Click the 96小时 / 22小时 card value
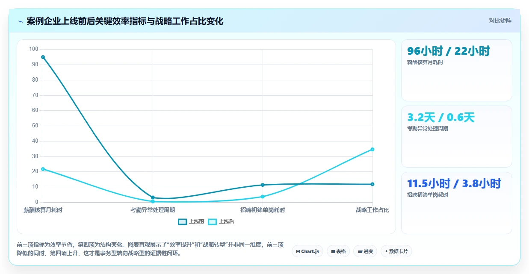The image size is (529, 274). [x=448, y=51]
